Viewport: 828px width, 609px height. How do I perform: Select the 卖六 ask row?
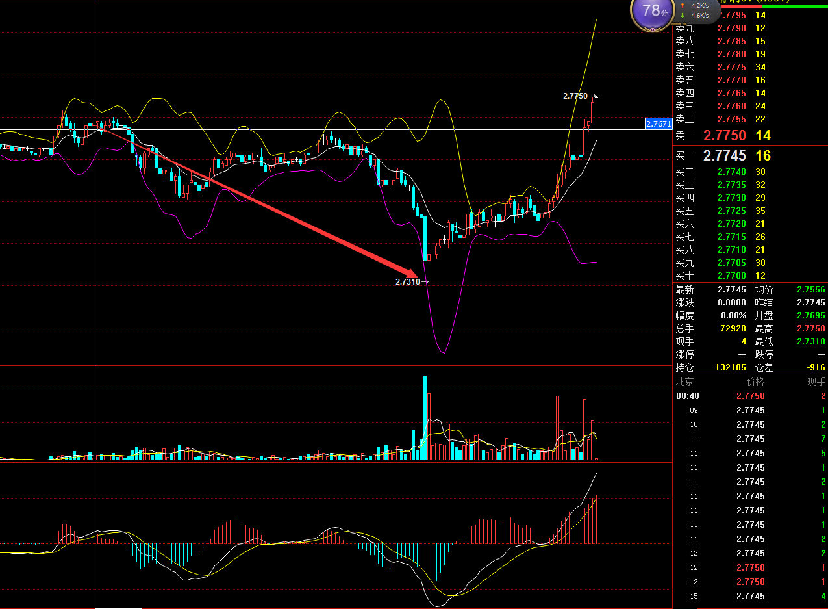[751, 67]
